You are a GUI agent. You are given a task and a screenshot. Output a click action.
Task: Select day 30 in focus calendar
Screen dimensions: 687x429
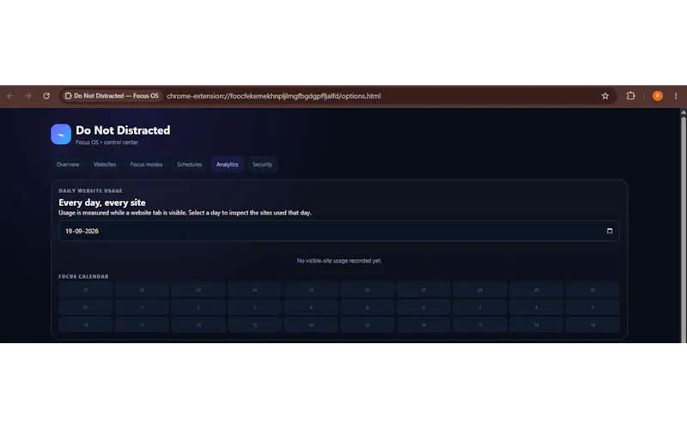click(593, 290)
